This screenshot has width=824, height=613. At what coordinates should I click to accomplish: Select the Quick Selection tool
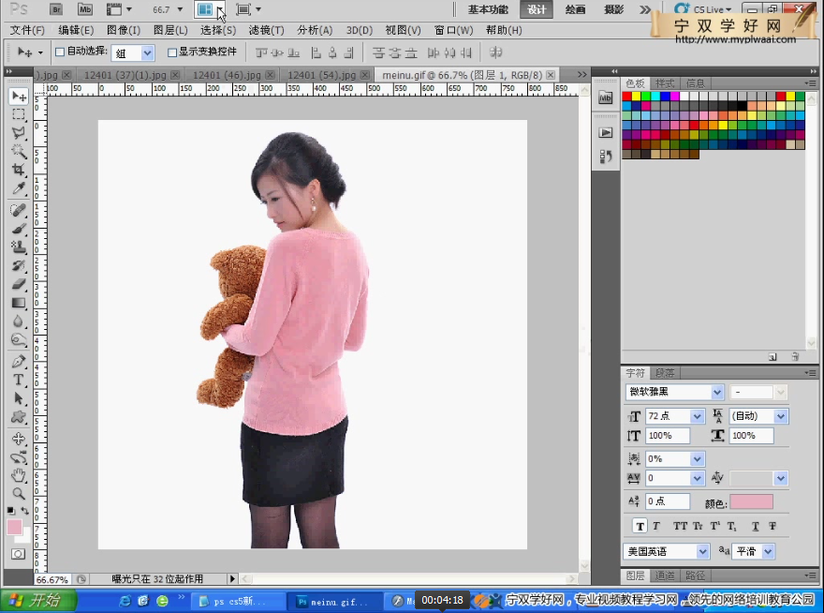coord(19,151)
